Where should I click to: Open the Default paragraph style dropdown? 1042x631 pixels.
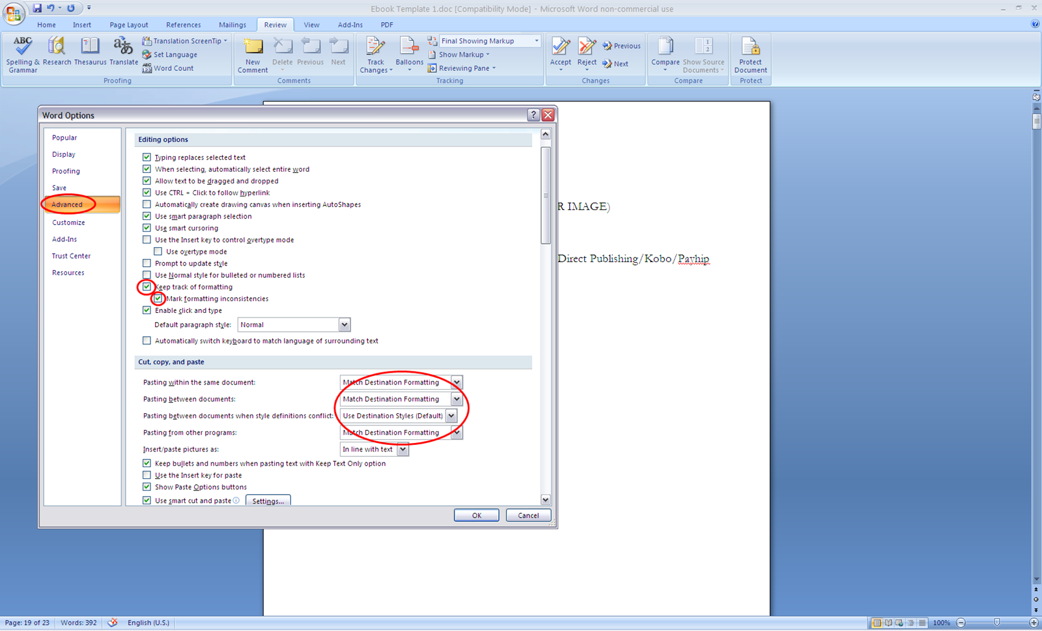[345, 324]
